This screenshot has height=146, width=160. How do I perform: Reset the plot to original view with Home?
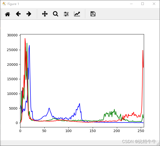(x=7, y=14)
